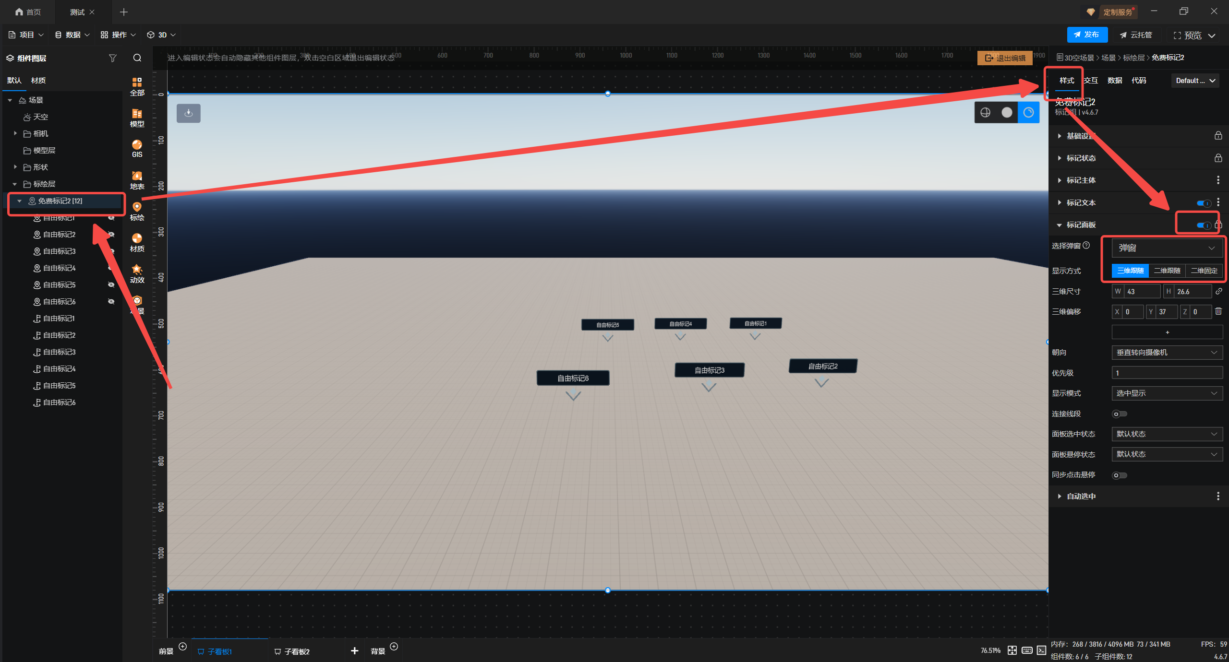Open the 动效 effects category
This screenshot has width=1229, height=662.
(137, 273)
